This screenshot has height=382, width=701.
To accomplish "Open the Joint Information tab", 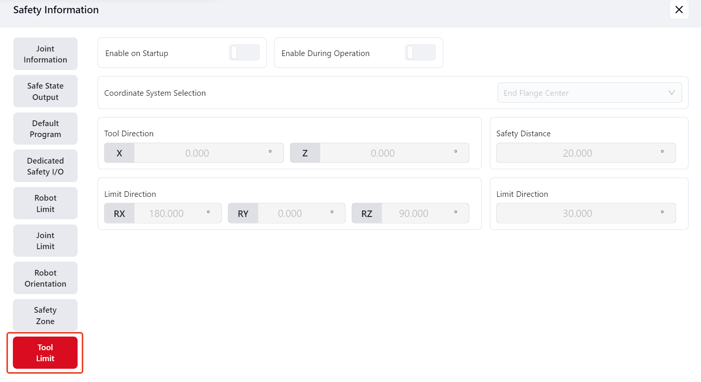I will [45, 54].
